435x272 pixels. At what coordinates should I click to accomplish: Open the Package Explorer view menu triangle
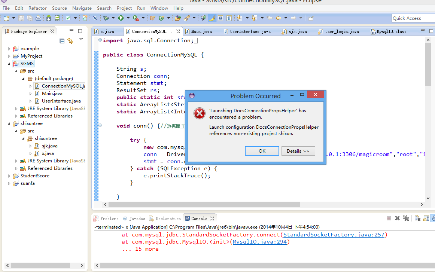(x=81, y=40)
